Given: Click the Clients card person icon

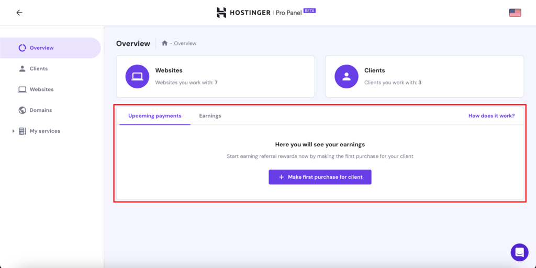Looking at the screenshot, I should point(347,76).
